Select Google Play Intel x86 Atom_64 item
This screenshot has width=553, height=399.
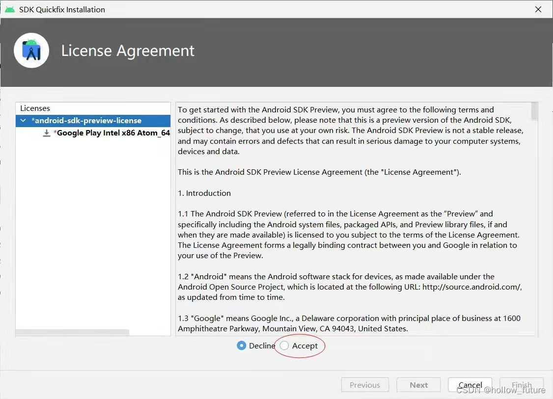point(111,133)
